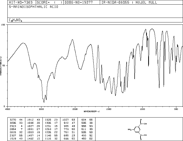The width and height of the screenshot is (183, 141).
Task: Click the 2000 wavenumber axis label
Action: 75,109
